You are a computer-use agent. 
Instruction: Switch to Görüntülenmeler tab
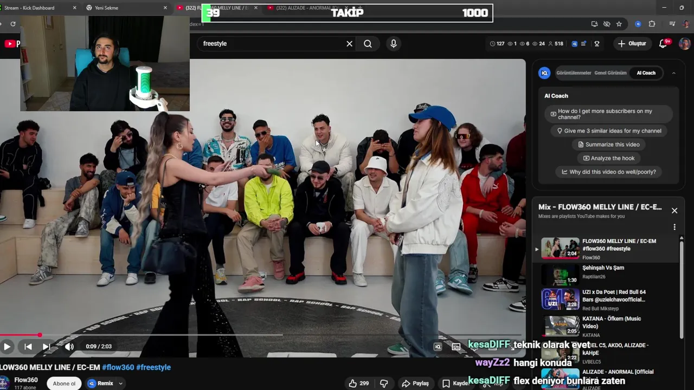[x=574, y=73]
